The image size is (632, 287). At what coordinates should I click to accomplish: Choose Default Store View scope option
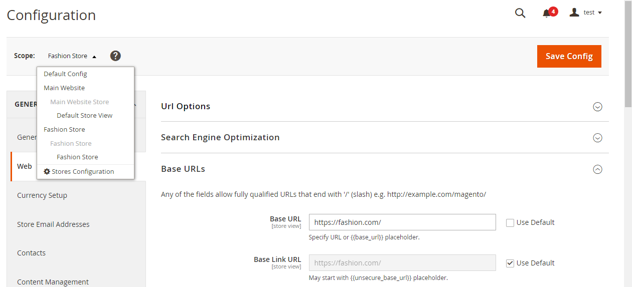pyautogui.click(x=85, y=115)
